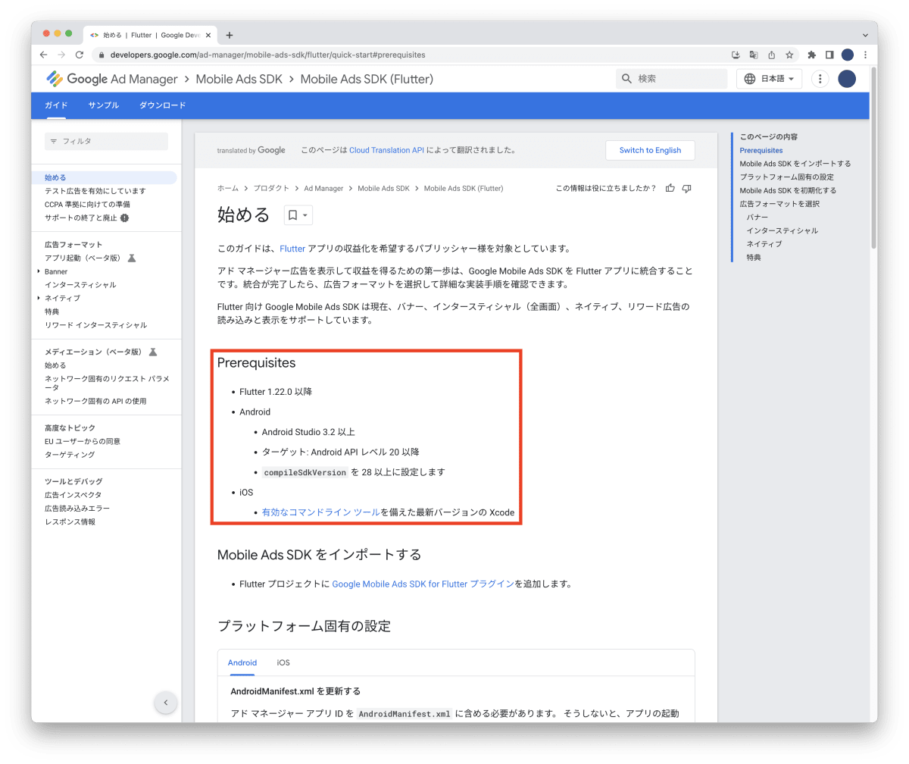Open CCPA 準拠に向けての準備 in sidebar

tap(87, 204)
